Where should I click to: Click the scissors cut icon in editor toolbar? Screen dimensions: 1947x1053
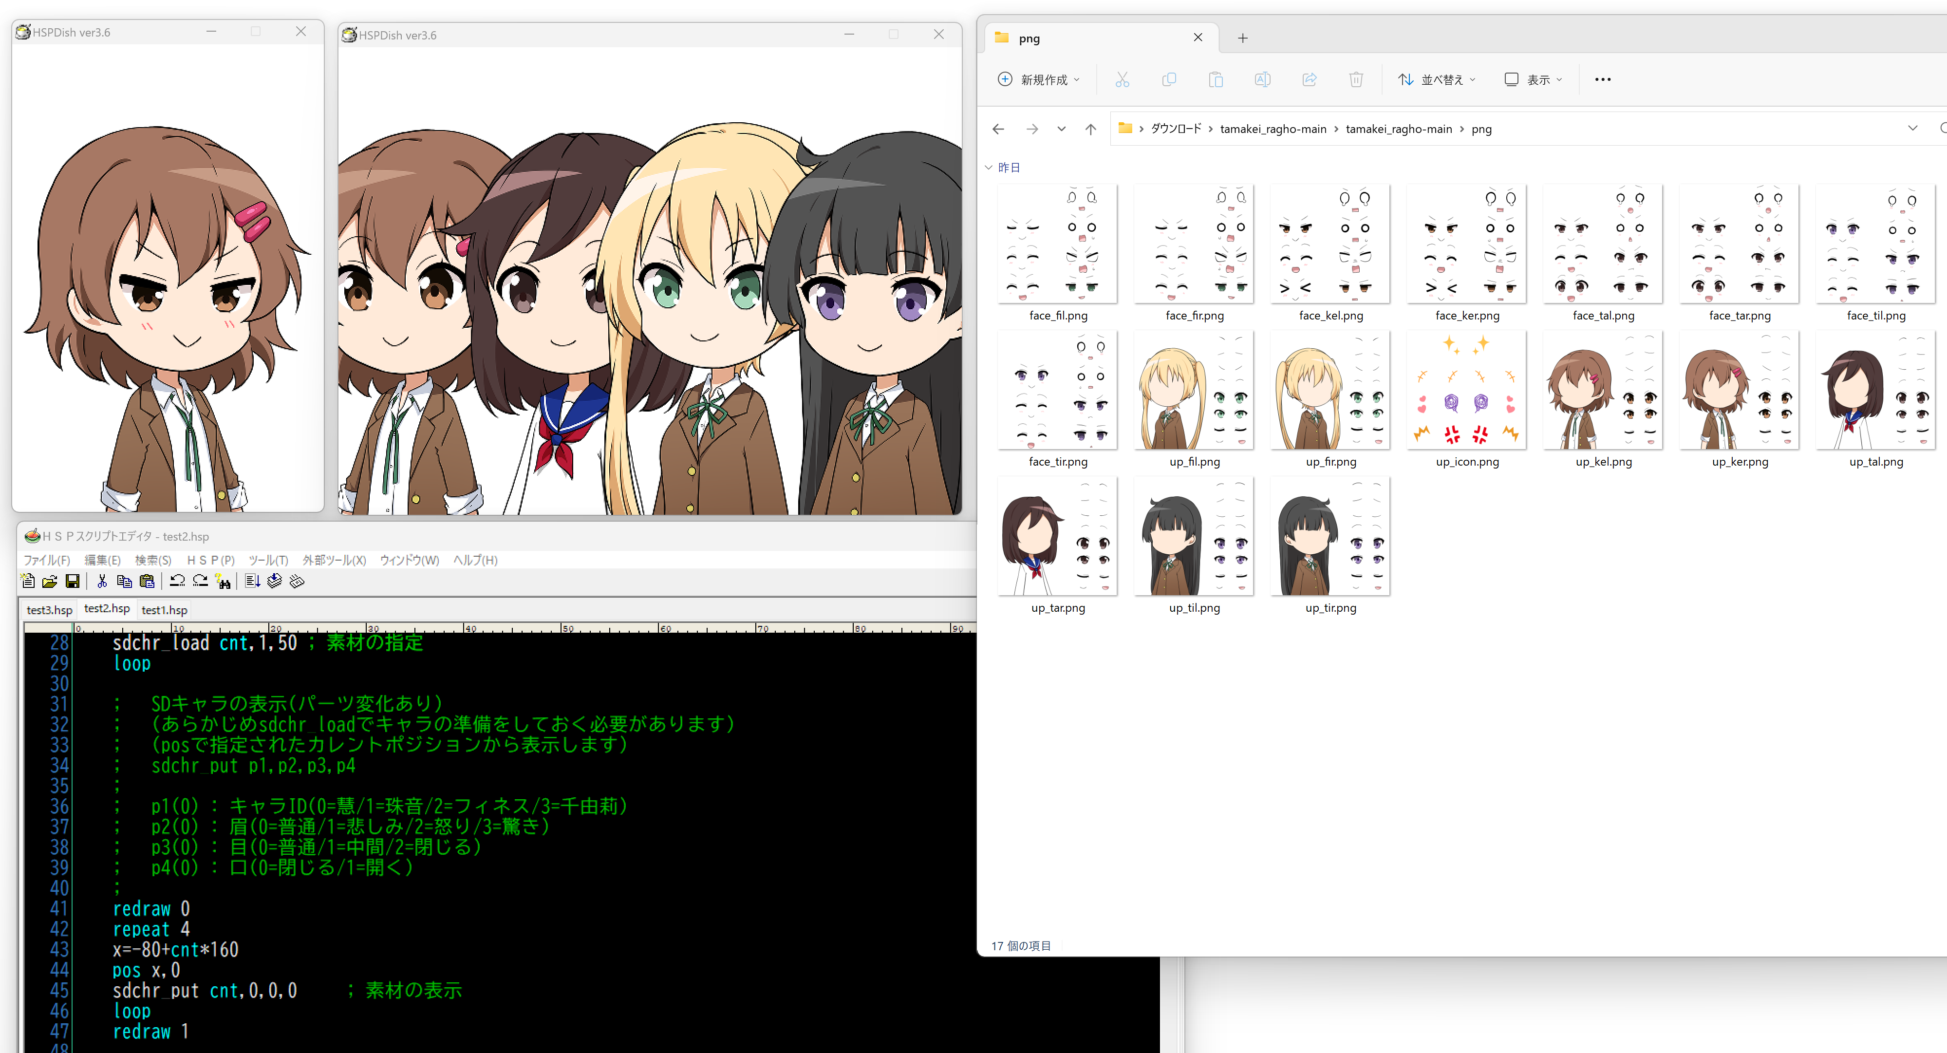(102, 582)
